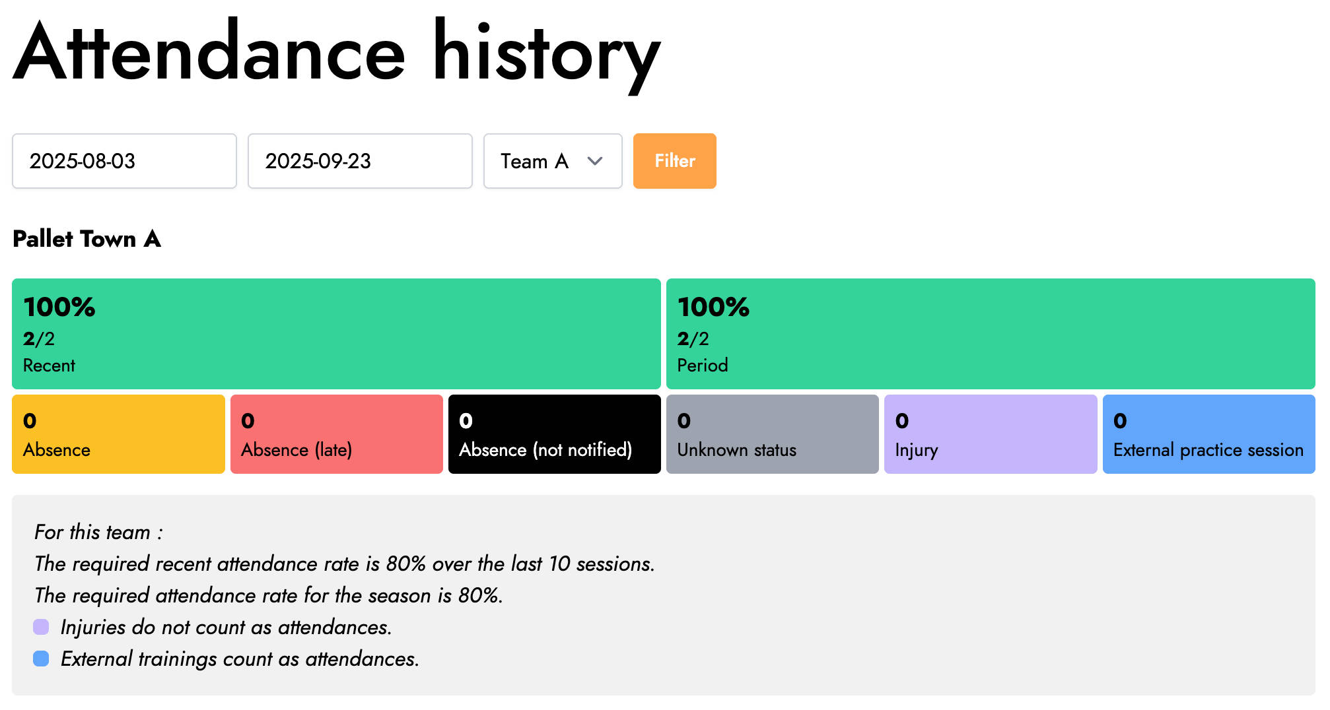The image size is (1330, 710).
Task: Click the blue External practice session tile
Action: [1208, 434]
